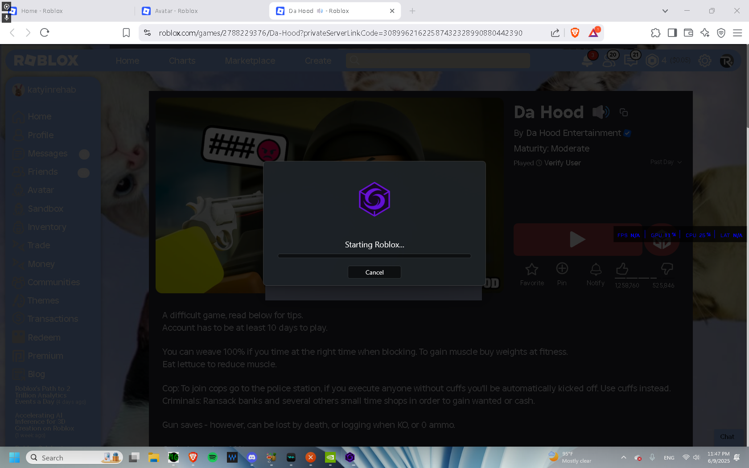Open the Brave Rewards triangle icon
Screen dimensions: 749x468
pos(594,32)
